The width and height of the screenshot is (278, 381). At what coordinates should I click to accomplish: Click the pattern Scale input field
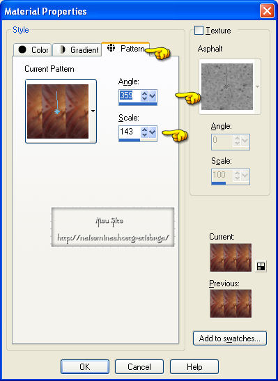(130, 132)
